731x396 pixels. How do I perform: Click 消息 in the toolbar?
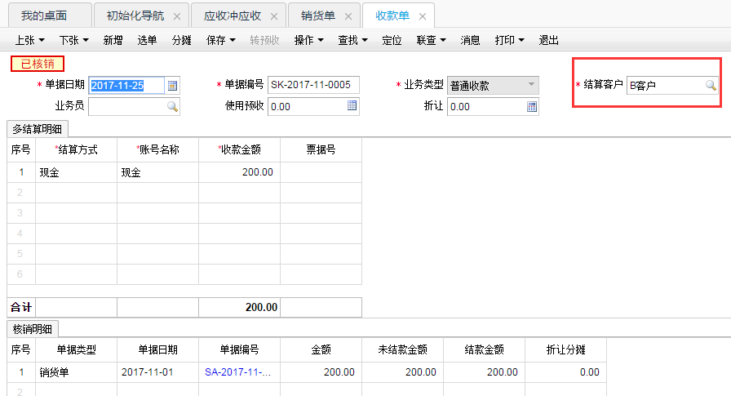pos(470,40)
